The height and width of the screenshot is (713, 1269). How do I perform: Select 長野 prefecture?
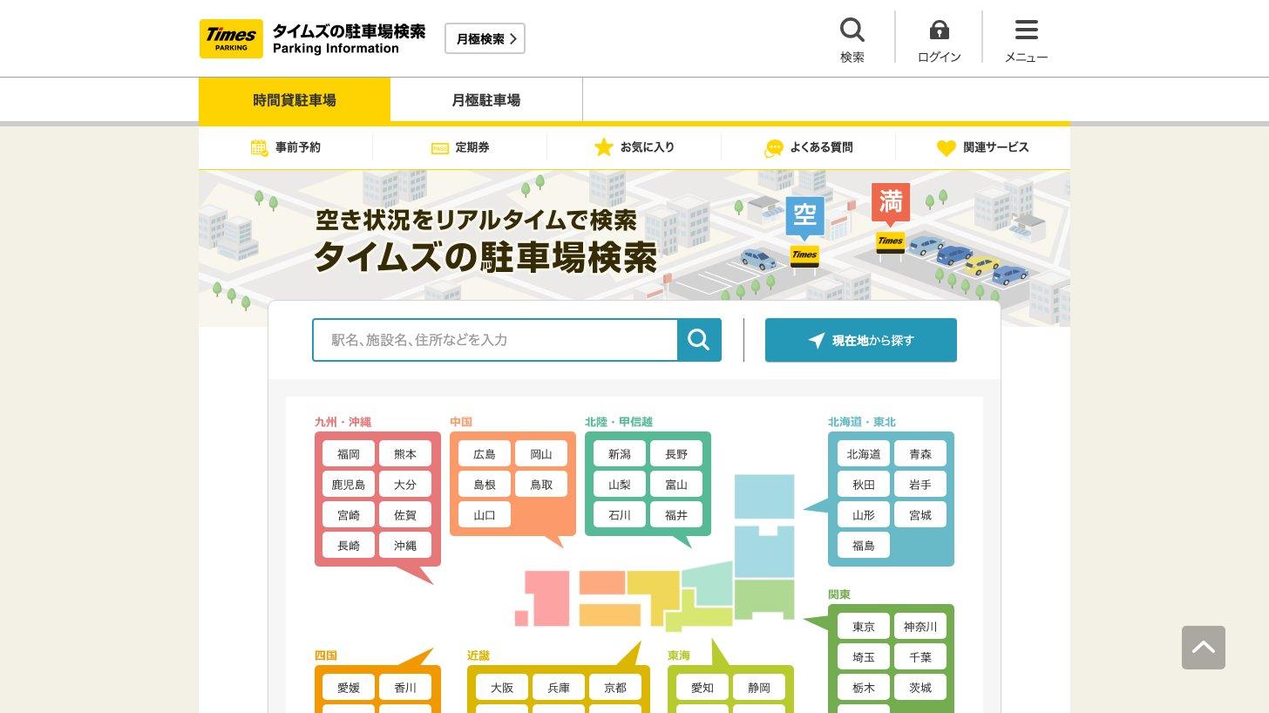click(676, 454)
